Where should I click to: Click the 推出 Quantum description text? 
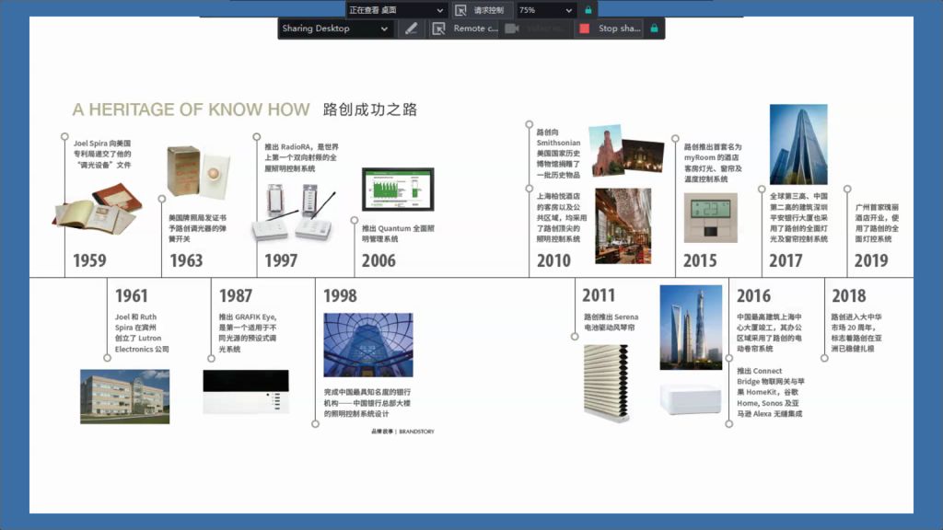[x=398, y=234]
